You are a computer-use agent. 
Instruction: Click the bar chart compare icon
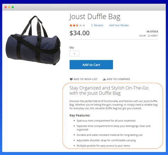click(104, 79)
